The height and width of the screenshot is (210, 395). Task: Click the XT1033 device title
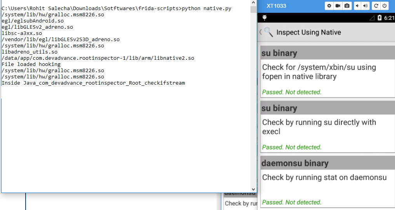point(277,6)
